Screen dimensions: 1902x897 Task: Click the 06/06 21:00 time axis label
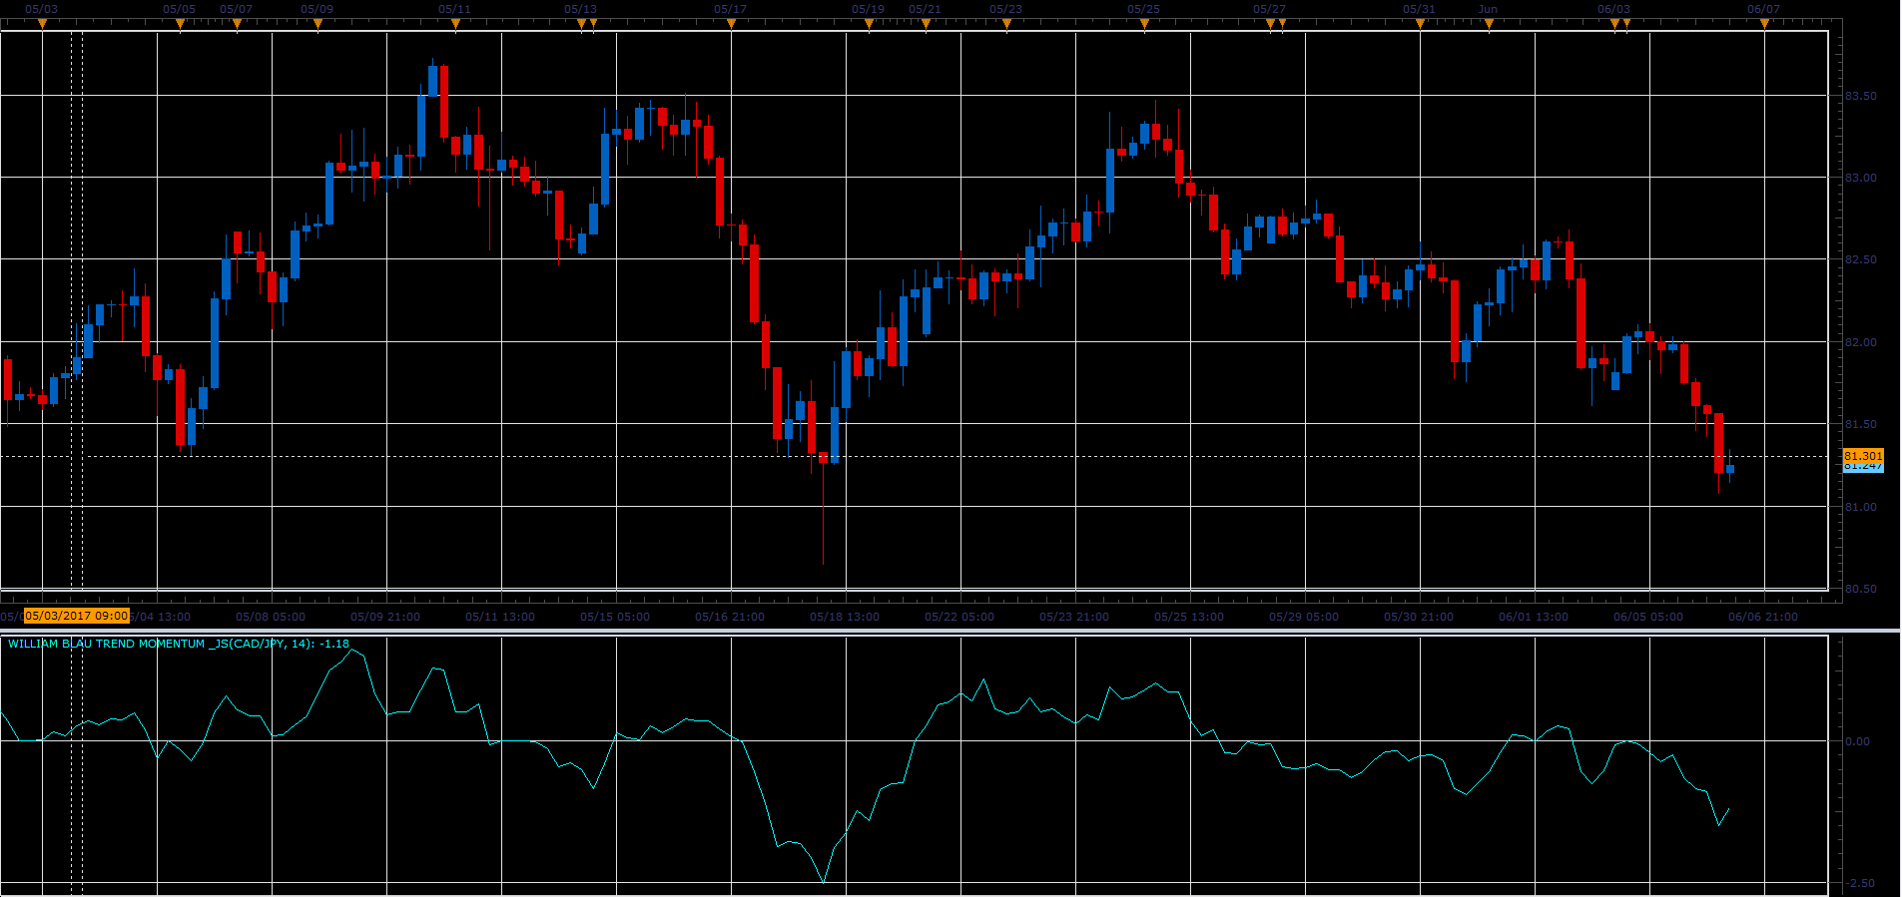pyautogui.click(x=1763, y=617)
